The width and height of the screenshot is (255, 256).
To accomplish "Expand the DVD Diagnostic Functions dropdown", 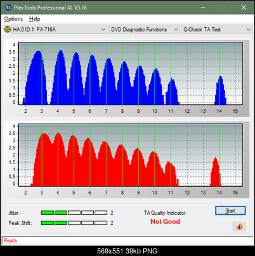I will point(144,30).
